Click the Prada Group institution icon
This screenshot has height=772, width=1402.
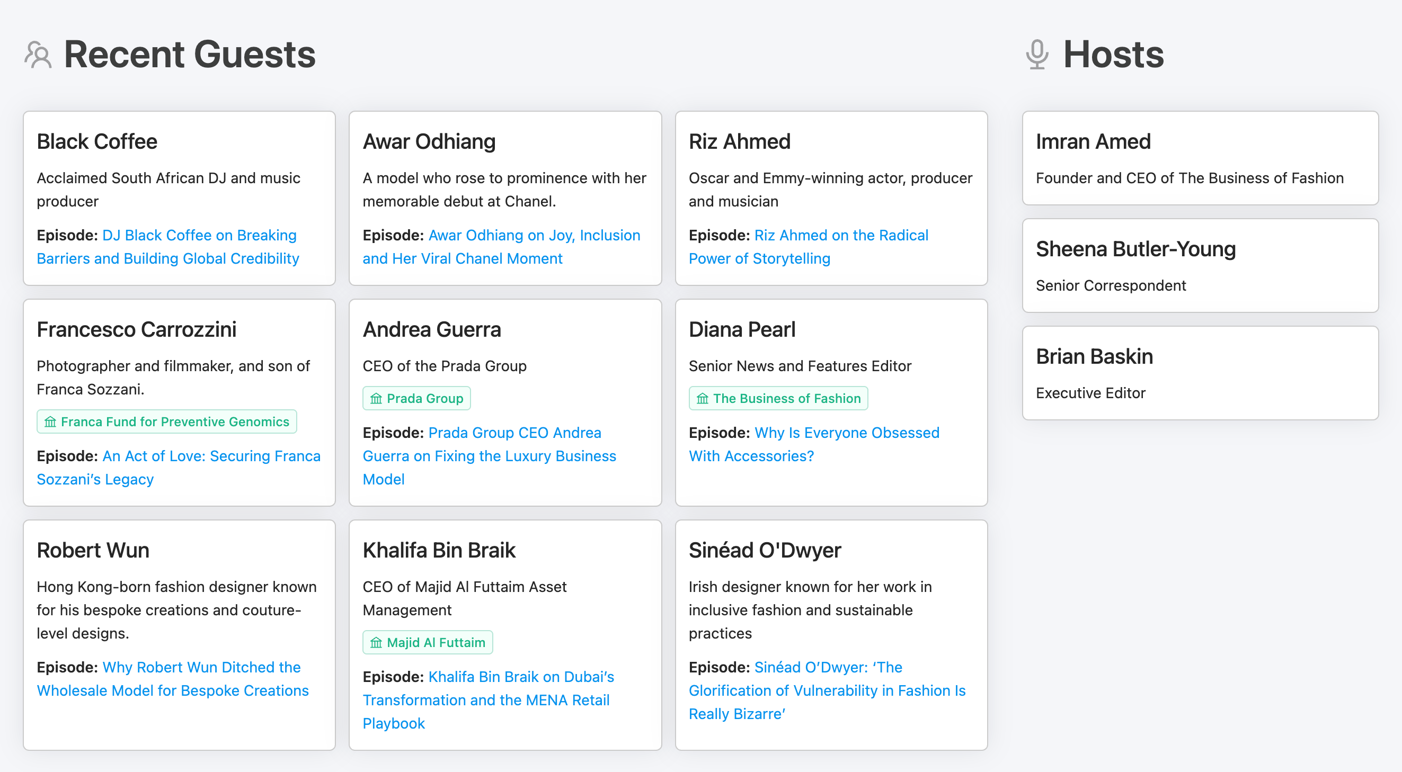[376, 399]
